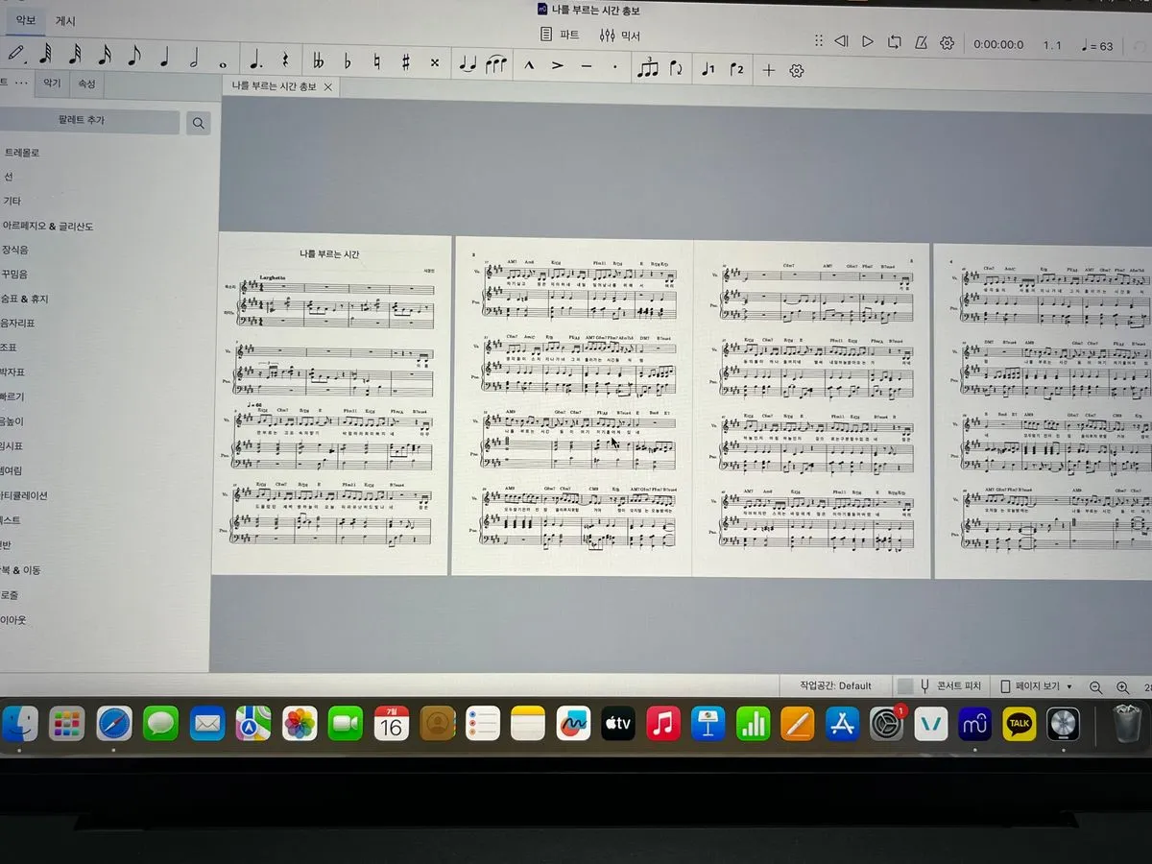The height and width of the screenshot is (864, 1152).
Task: Toggle loop playback
Action: coord(895,42)
